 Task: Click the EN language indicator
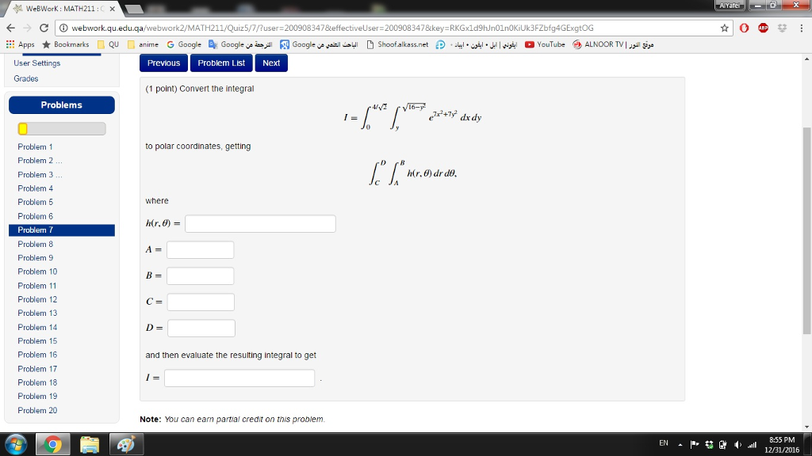[665, 445]
